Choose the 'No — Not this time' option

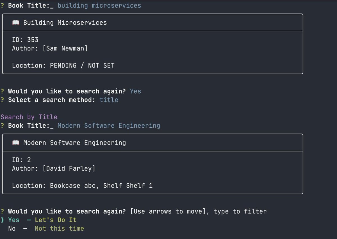(x=46, y=229)
